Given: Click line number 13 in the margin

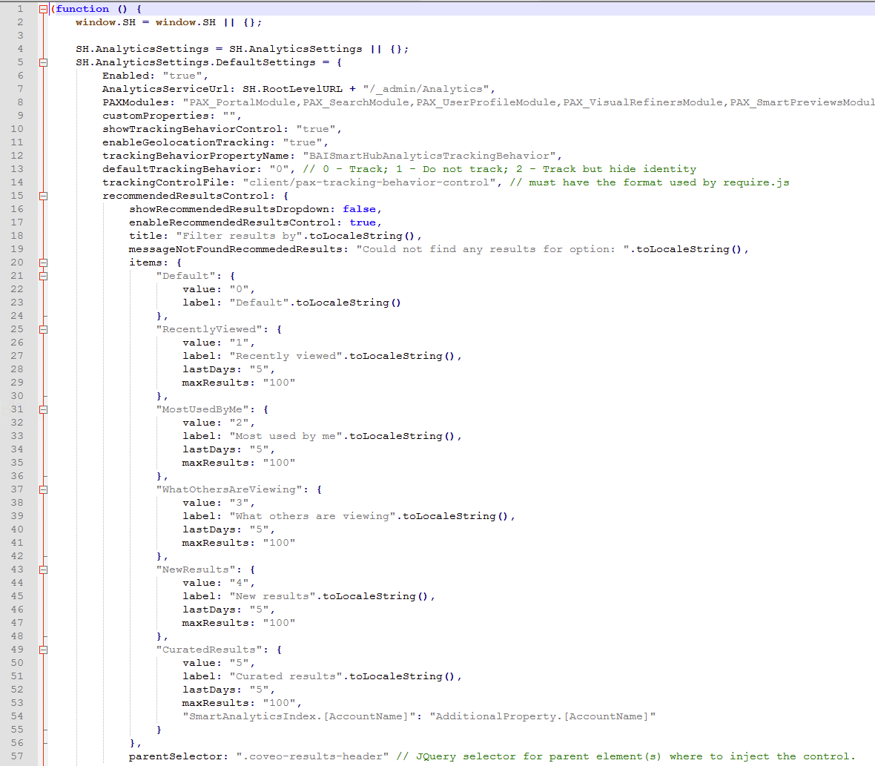Looking at the screenshot, I should pos(17,169).
